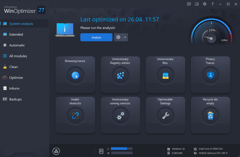
Task: Expand the Analyze settings dropdown arrow
Action: (125, 37)
